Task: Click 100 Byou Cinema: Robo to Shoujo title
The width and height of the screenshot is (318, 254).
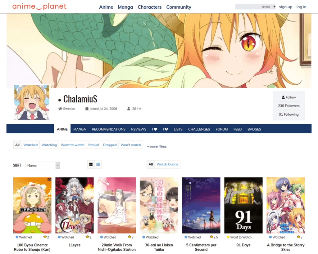Action: coord(32,247)
